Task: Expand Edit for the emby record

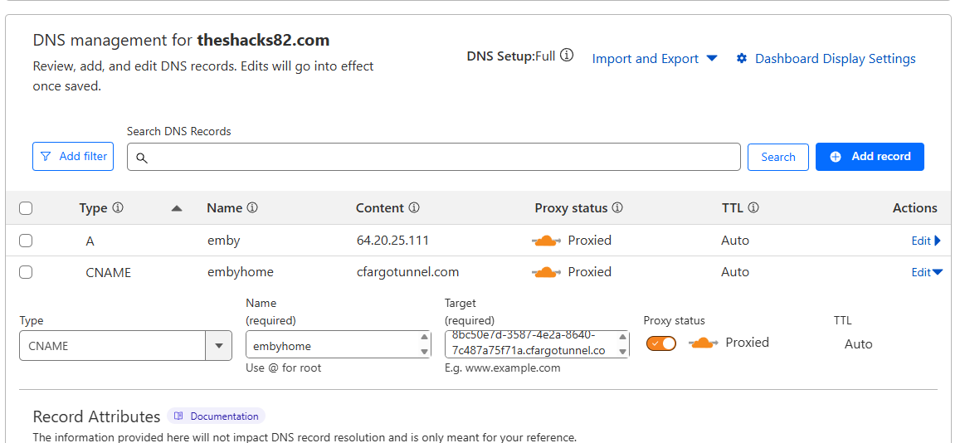Action: [925, 241]
